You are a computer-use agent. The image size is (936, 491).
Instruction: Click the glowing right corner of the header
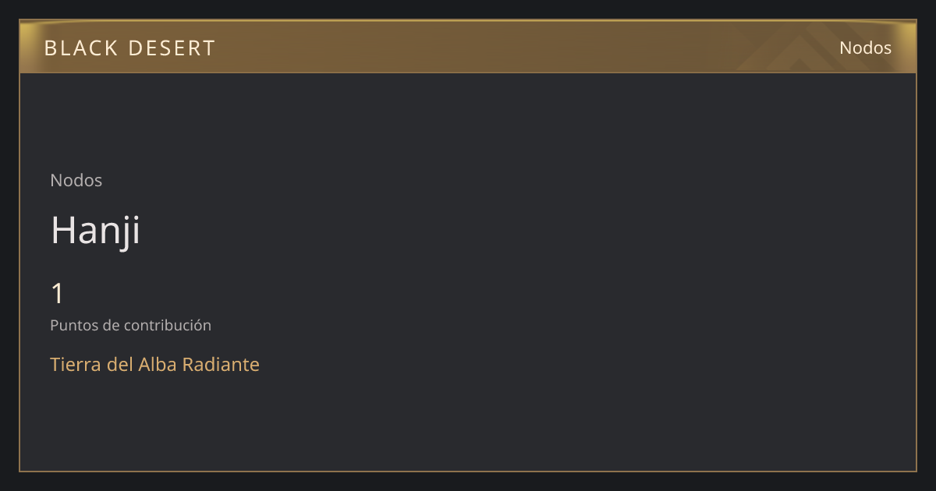pyautogui.click(x=905, y=35)
